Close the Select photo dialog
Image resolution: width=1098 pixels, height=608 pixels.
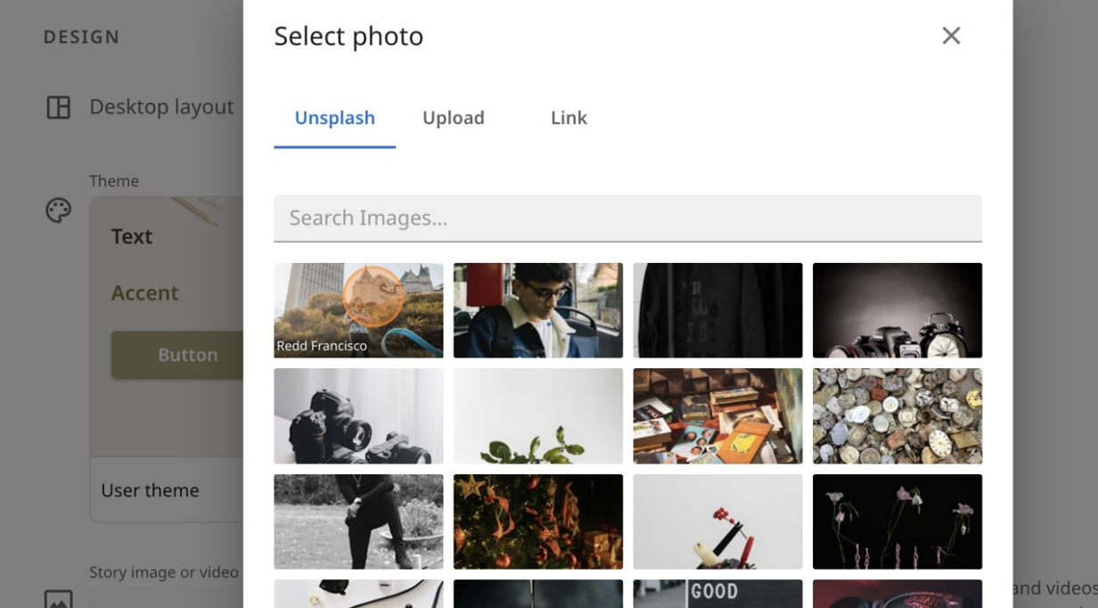tap(951, 36)
